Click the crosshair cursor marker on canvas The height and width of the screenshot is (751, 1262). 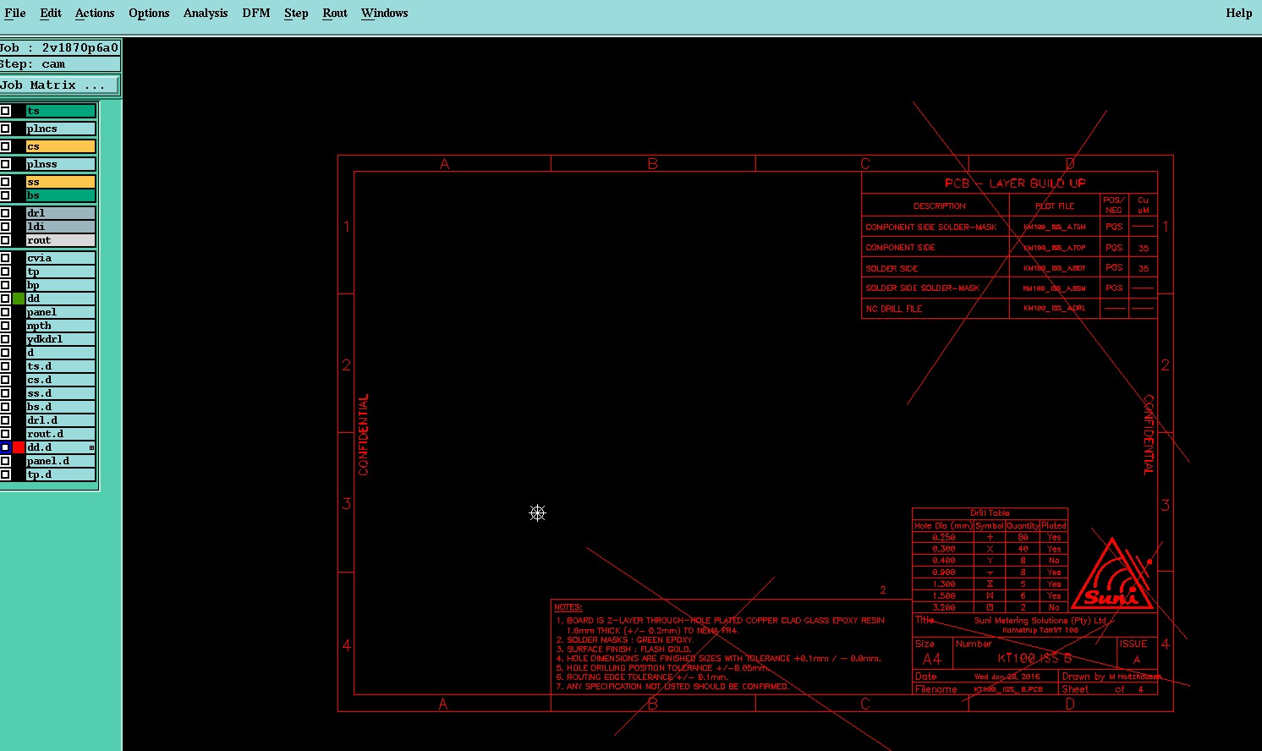click(538, 513)
